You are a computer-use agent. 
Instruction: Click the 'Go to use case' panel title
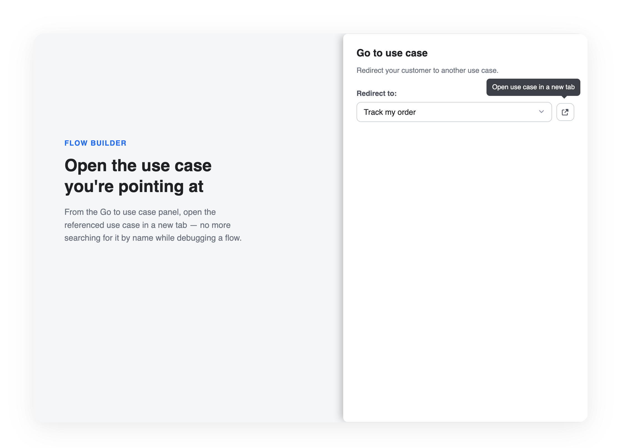[x=392, y=53]
